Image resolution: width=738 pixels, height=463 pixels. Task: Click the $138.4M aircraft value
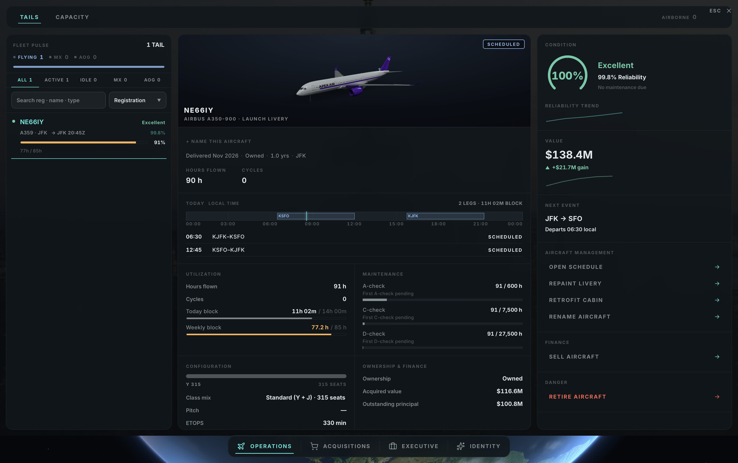[569, 155]
